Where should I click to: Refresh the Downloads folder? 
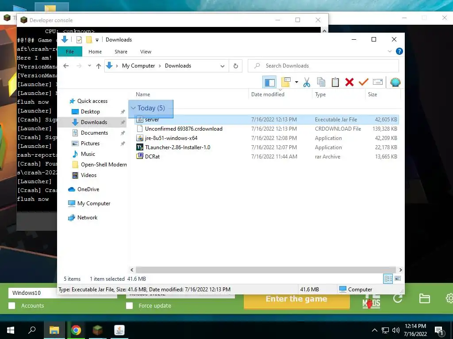click(x=236, y=66)
